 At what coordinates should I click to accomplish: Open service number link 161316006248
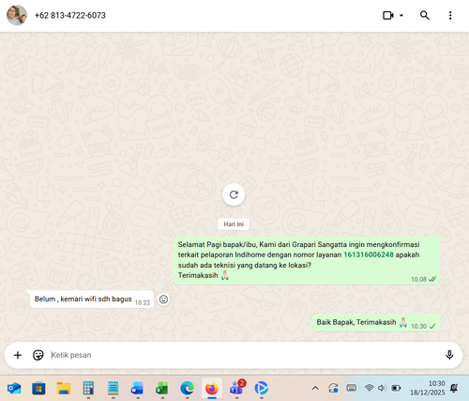click(x=369, y=254)
